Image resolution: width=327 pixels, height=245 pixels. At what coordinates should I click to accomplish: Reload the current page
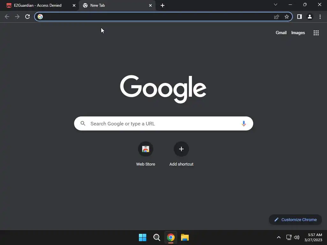(27, 17)
